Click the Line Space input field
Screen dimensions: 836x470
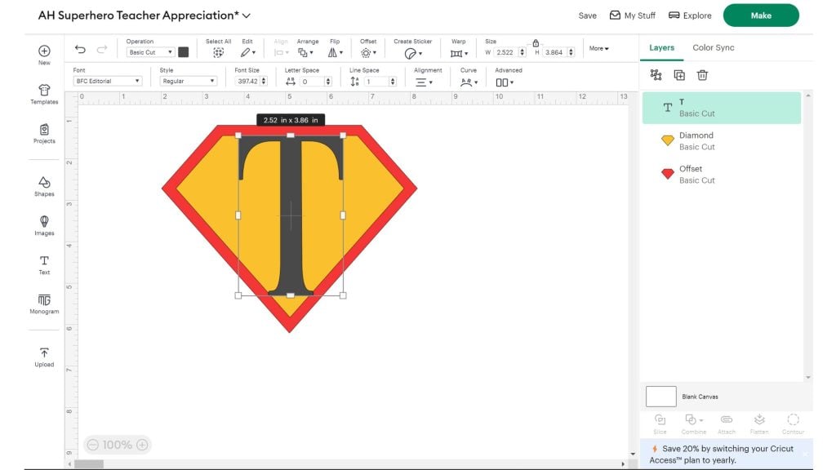(x=376, y=82)
